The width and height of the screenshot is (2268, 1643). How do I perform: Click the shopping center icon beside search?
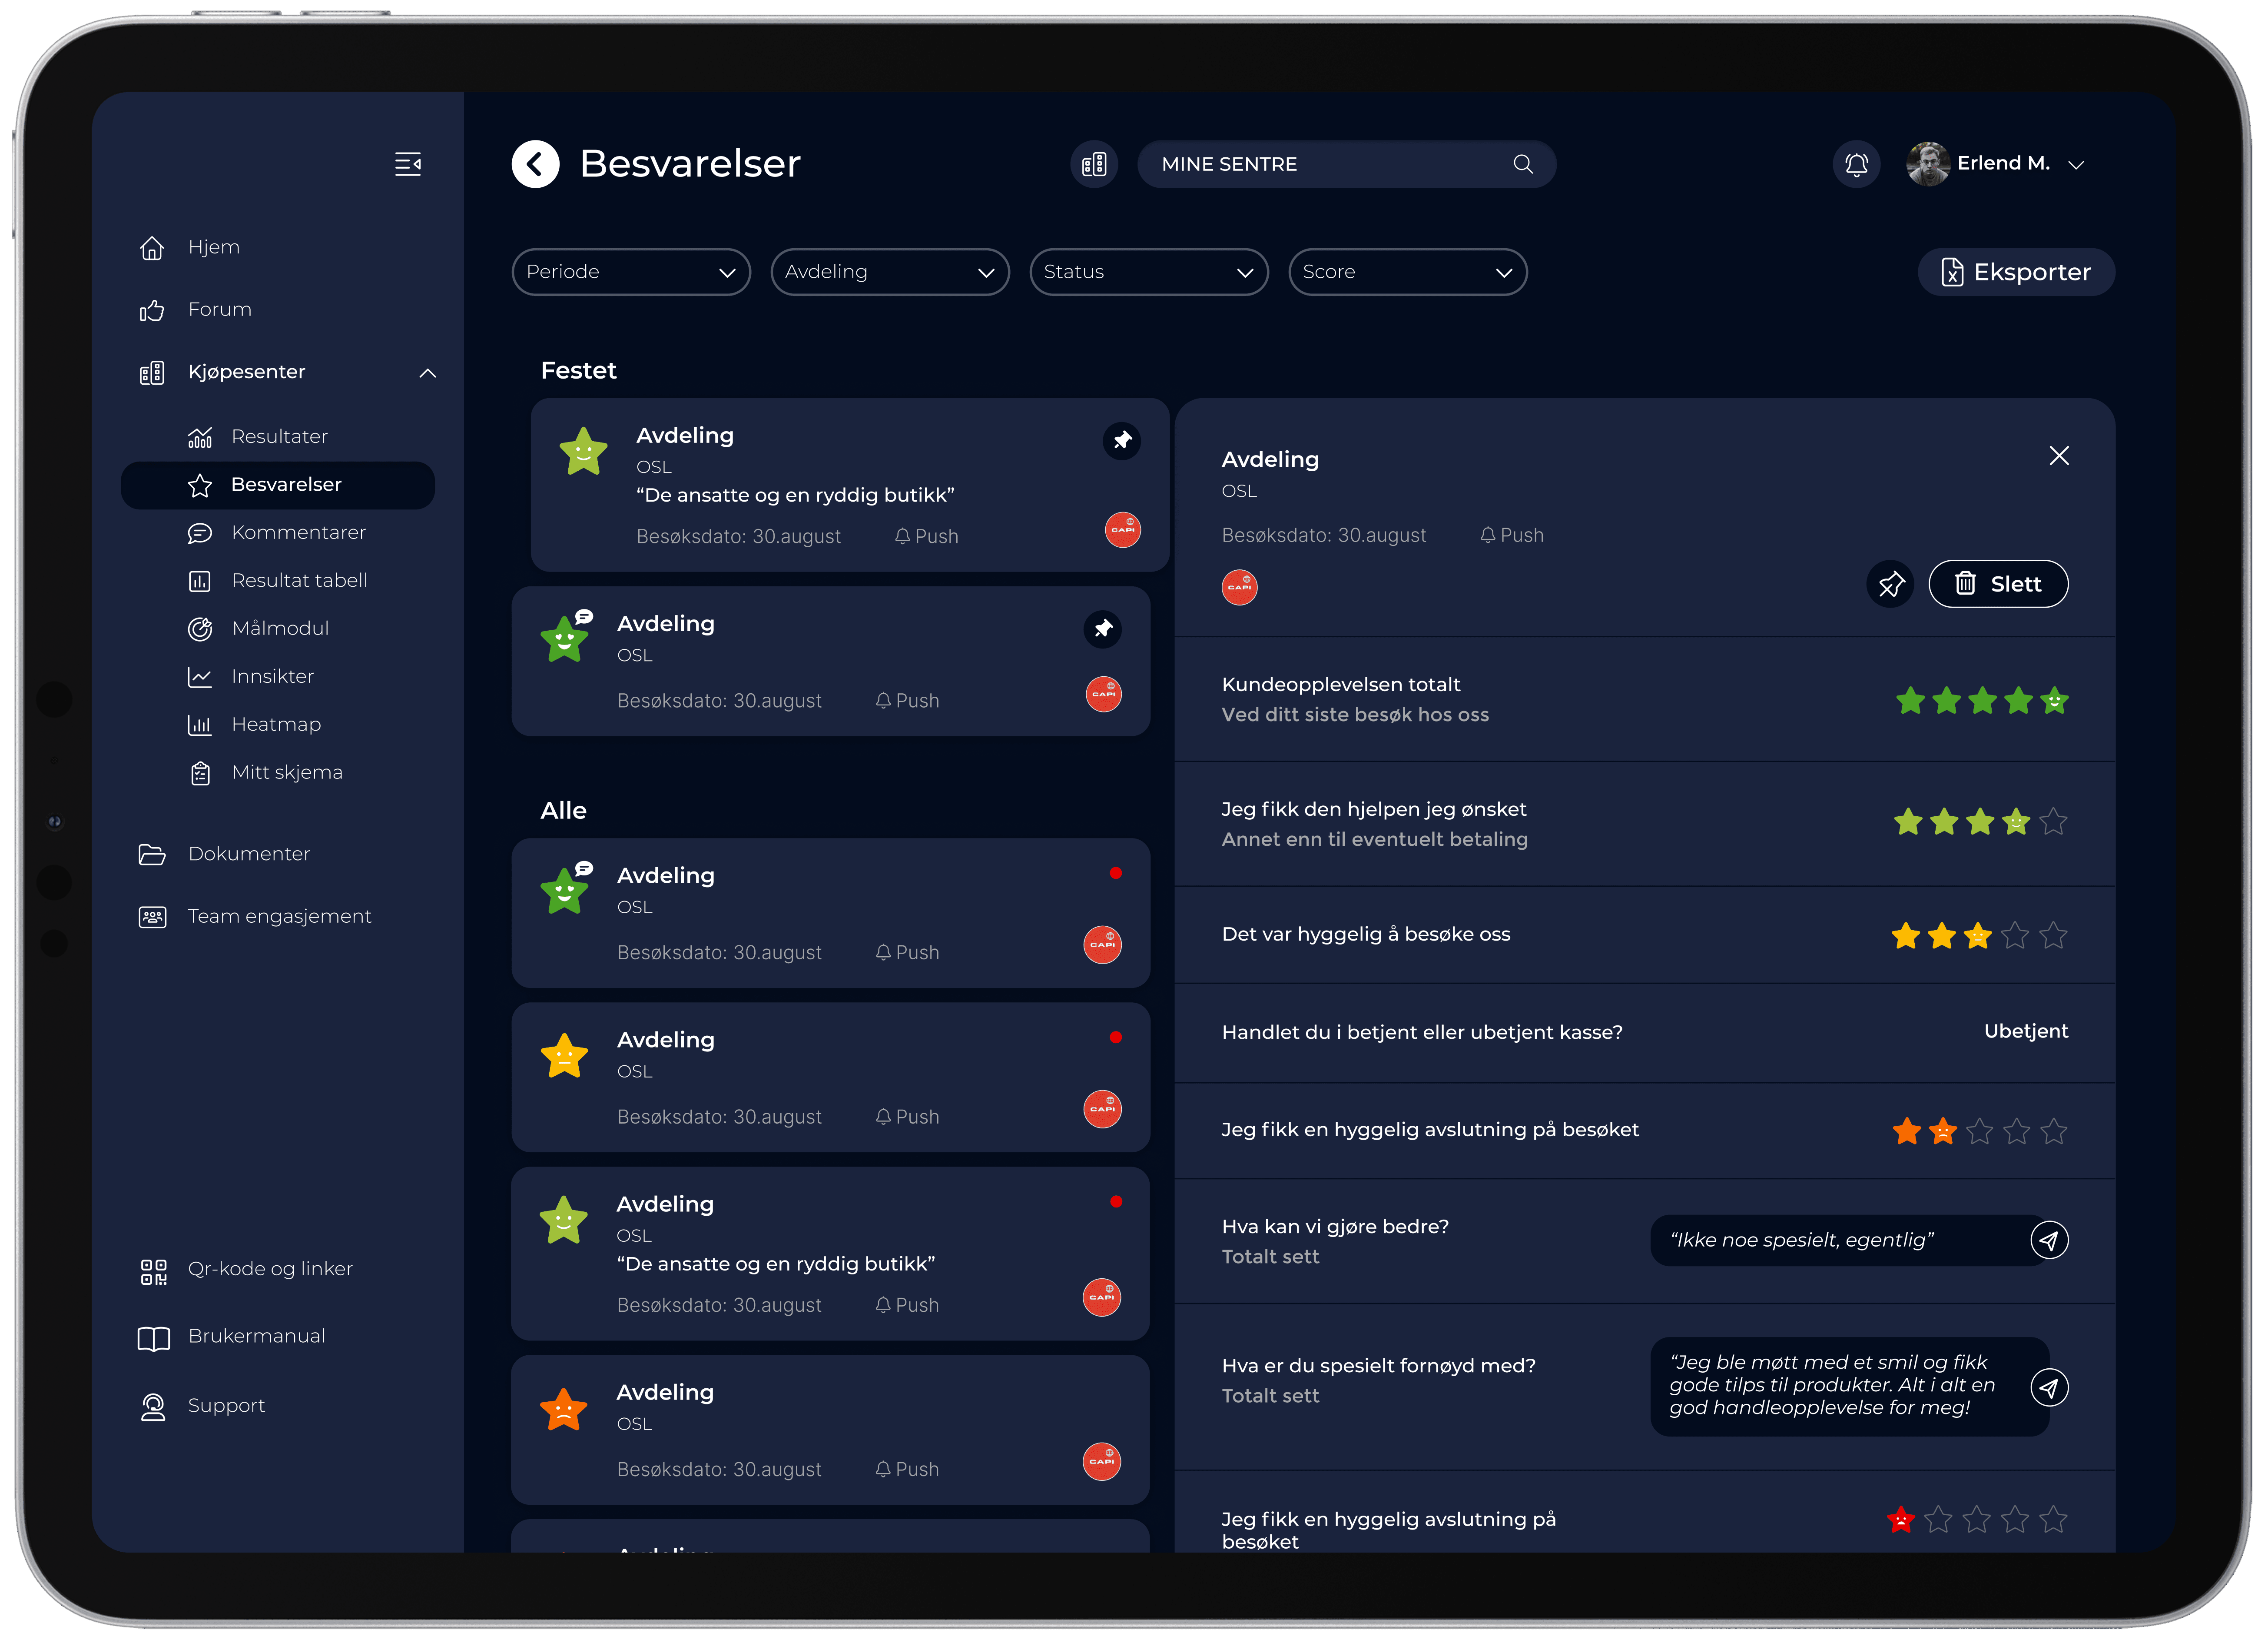(1094, 164)
